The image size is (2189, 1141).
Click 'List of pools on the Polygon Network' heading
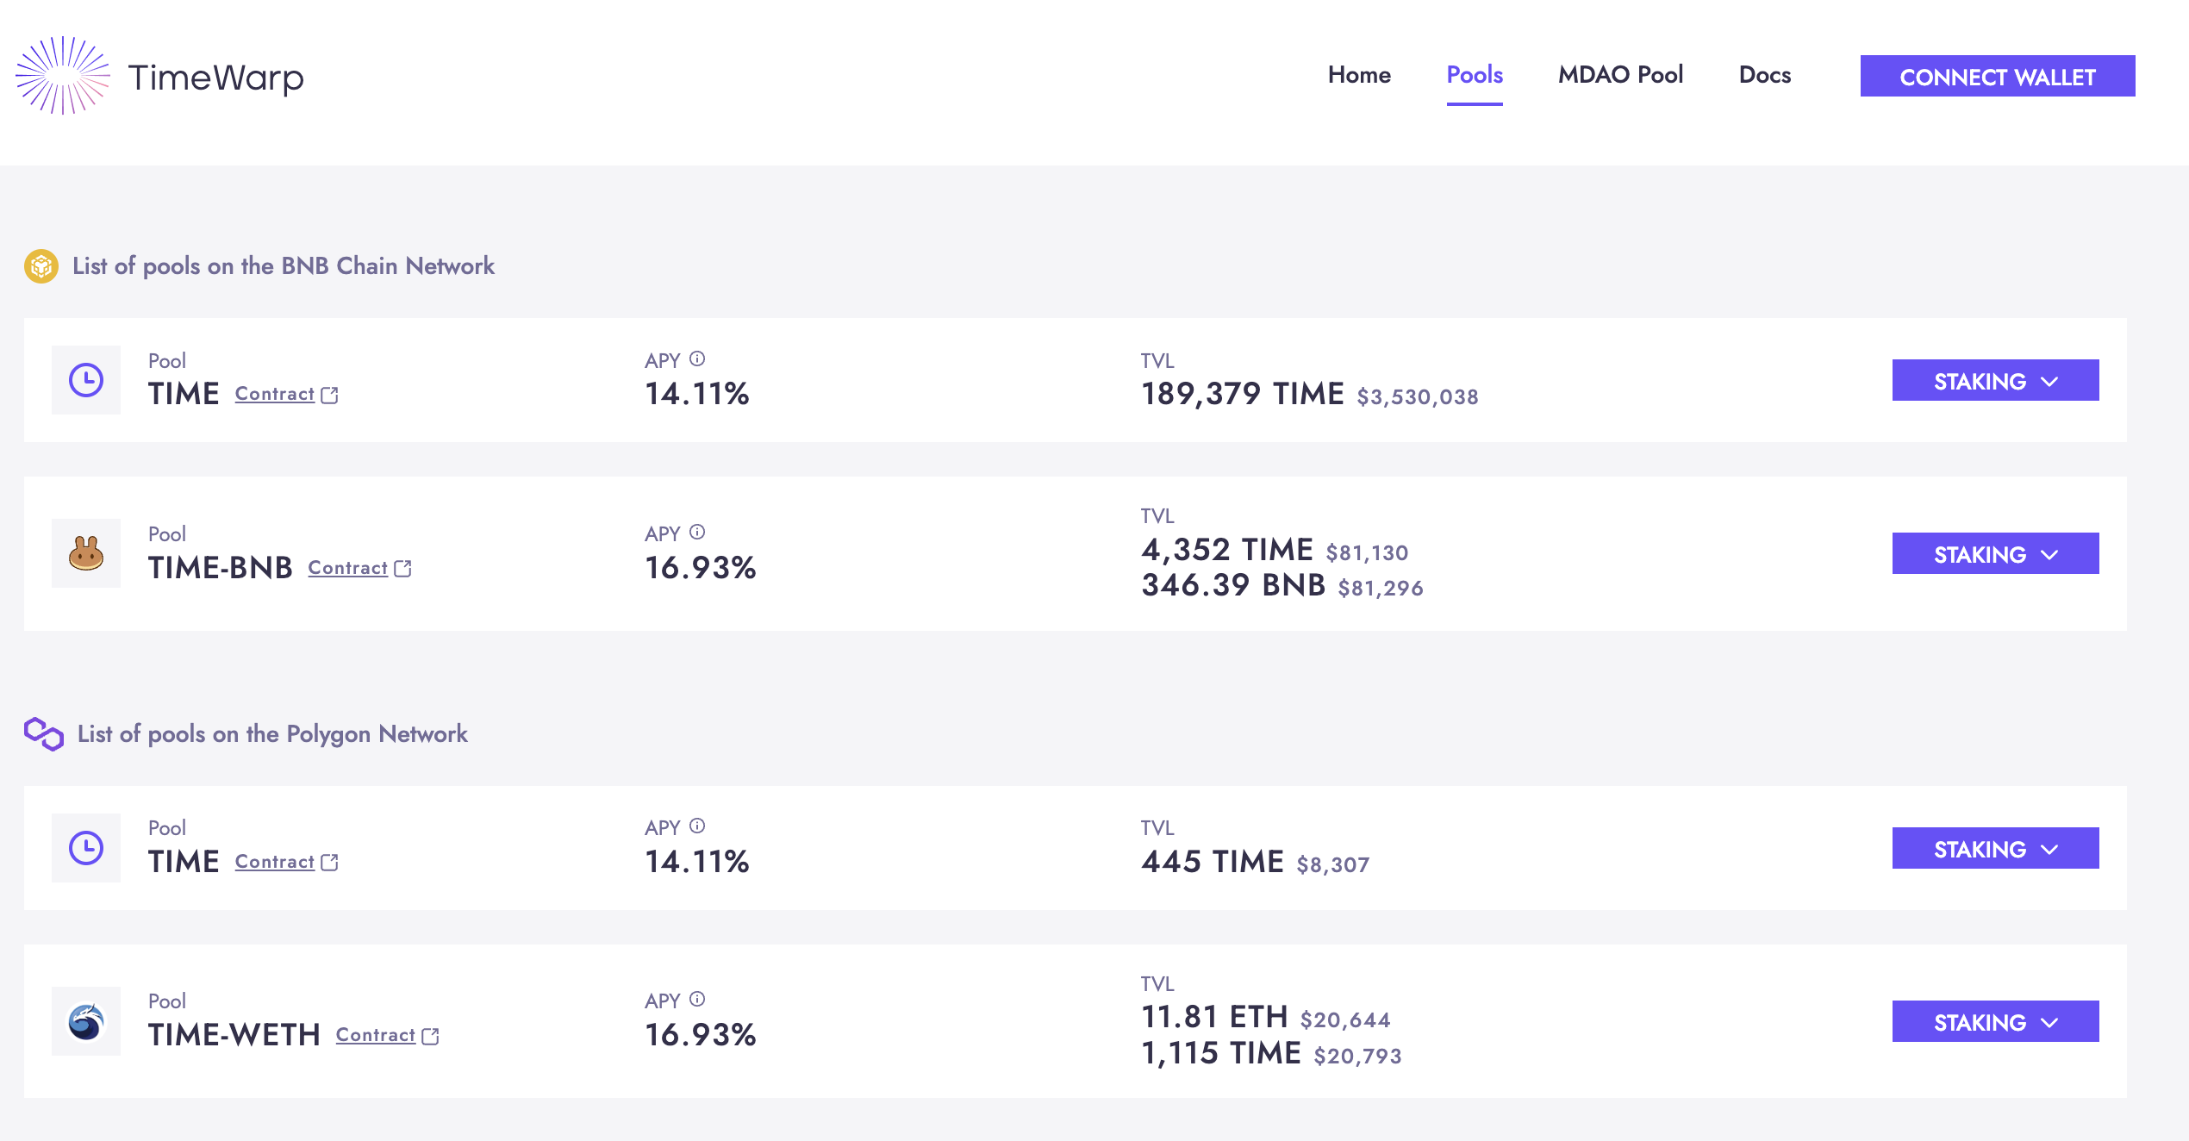tap(272, 734)
